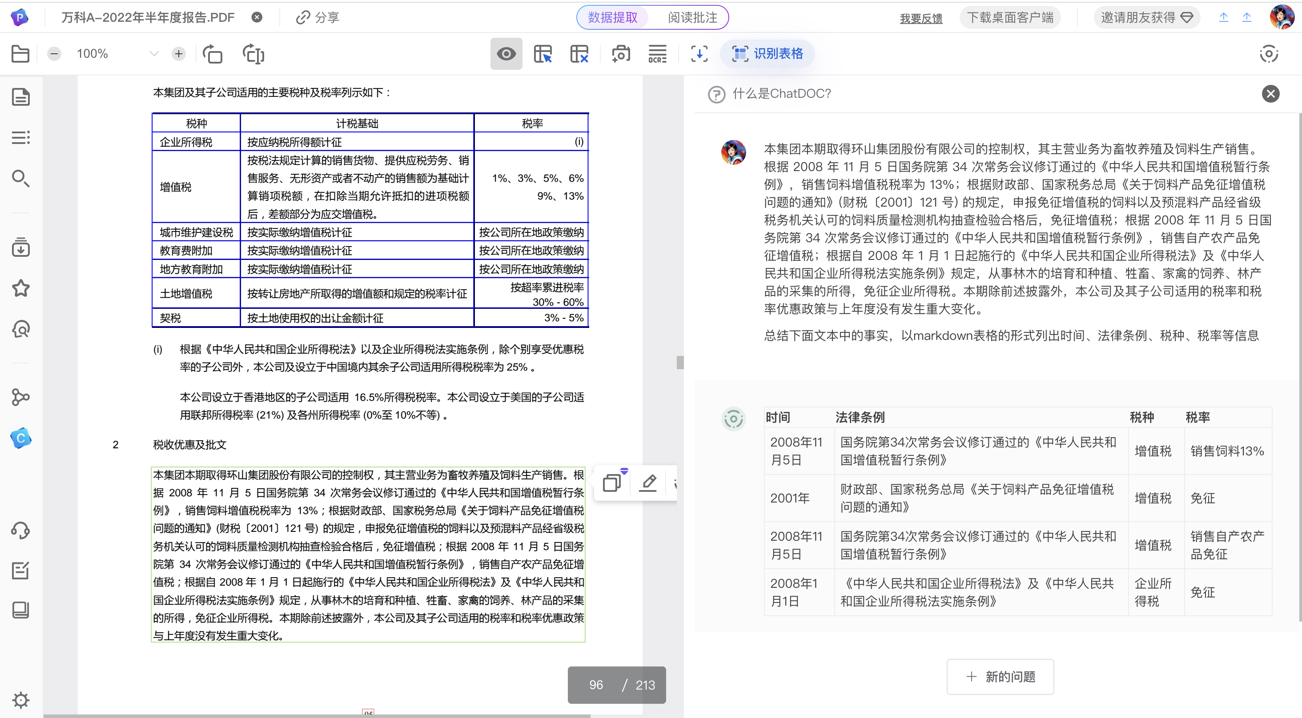Toggle the eye visibility button
Image resolution: width=1302 pixels, height=718 pixels.
click(x=506, y=53)
